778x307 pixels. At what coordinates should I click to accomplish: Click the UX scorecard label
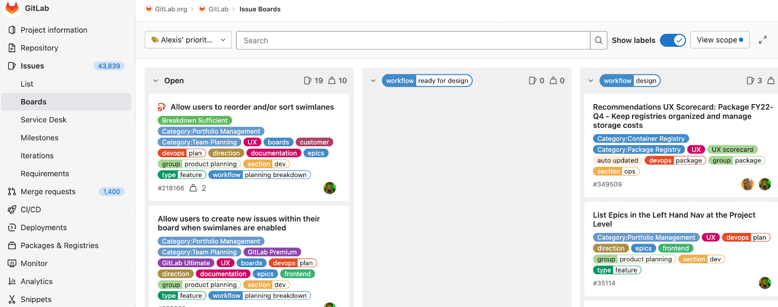(732, 149)
